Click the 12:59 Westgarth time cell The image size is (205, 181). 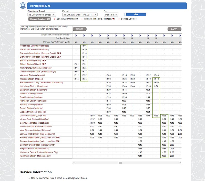coord(108,112)
